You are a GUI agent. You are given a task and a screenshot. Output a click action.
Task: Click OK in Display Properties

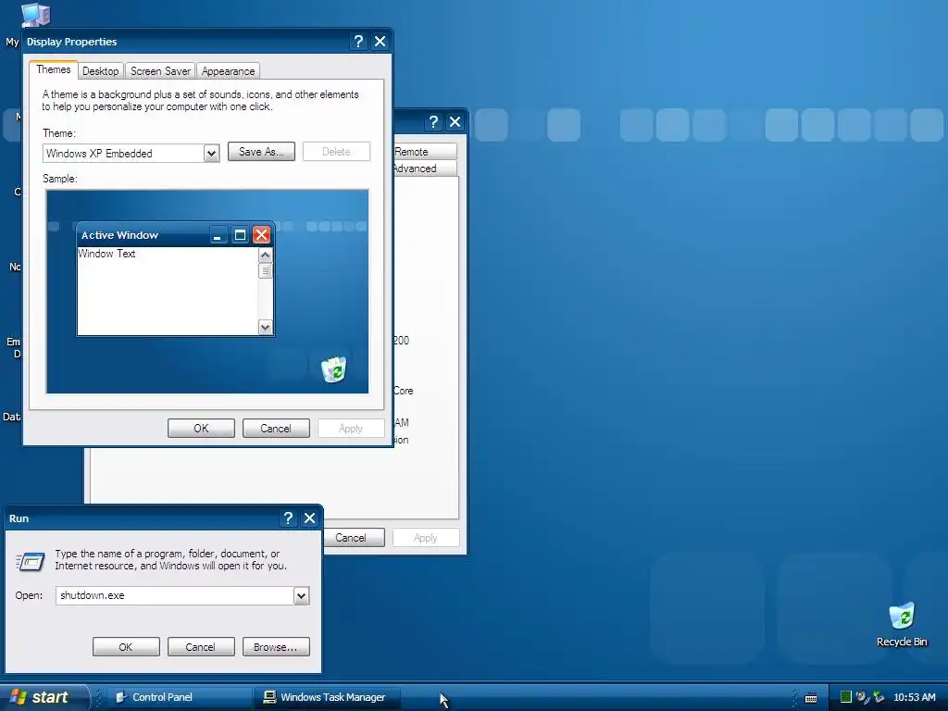[x=201, y=428]
